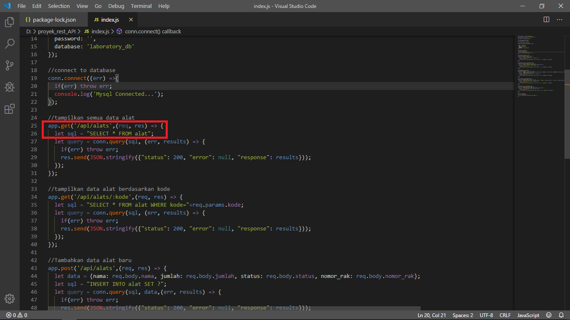Screen dimensions: 570x320
Task: Click Spaces: 2 indentation setting
Action: pyautogui.click(x=462, y=315)
